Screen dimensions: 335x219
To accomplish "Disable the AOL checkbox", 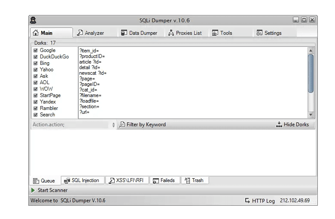I will click(x=36, y=82).
